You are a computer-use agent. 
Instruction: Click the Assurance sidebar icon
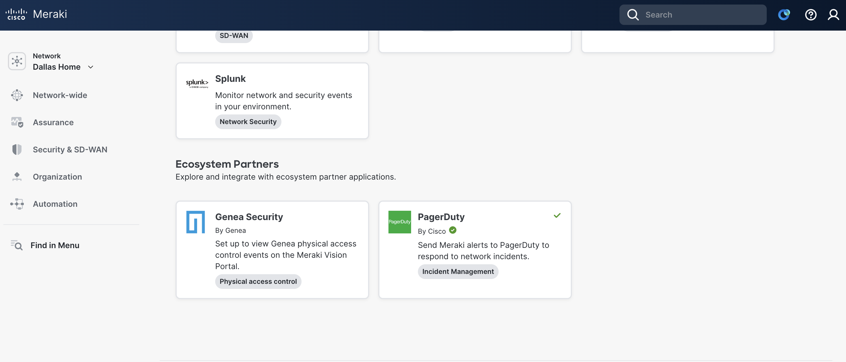(x=17, y=122)
